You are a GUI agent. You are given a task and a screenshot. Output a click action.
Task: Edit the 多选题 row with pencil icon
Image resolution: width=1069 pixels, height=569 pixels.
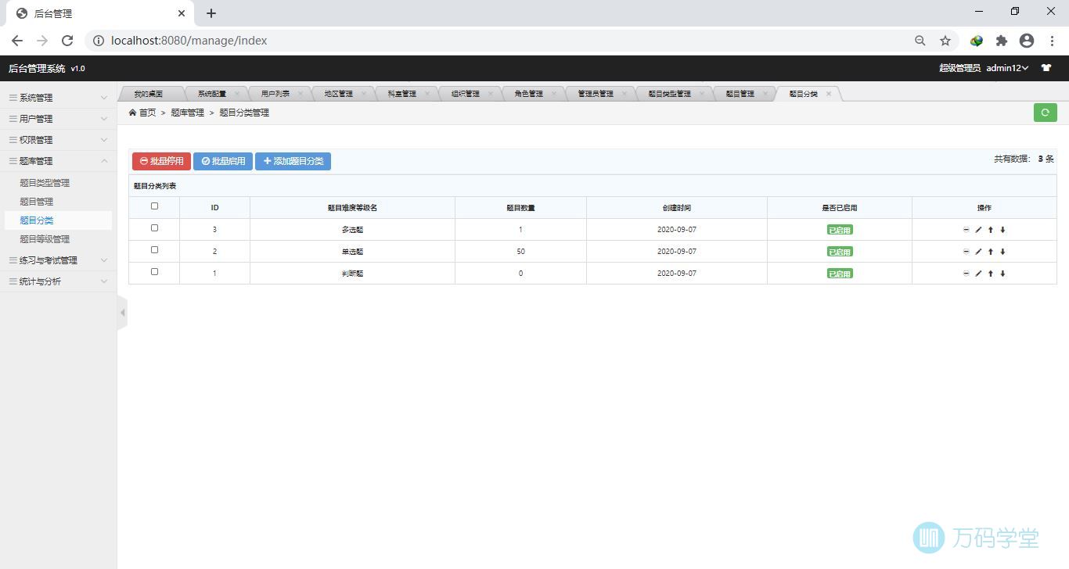(978, 230)
